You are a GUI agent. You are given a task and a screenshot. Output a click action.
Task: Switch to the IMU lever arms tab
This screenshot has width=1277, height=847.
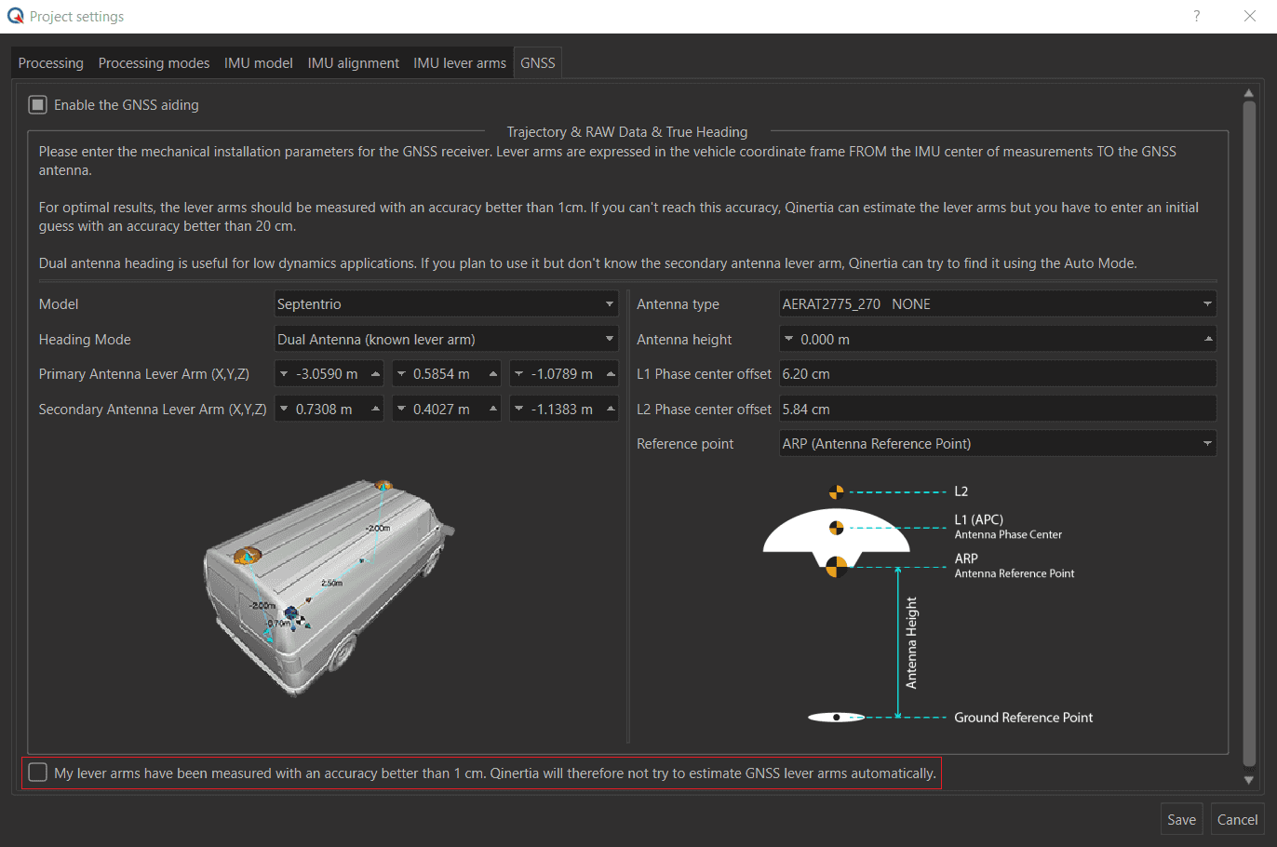(460, 63)
